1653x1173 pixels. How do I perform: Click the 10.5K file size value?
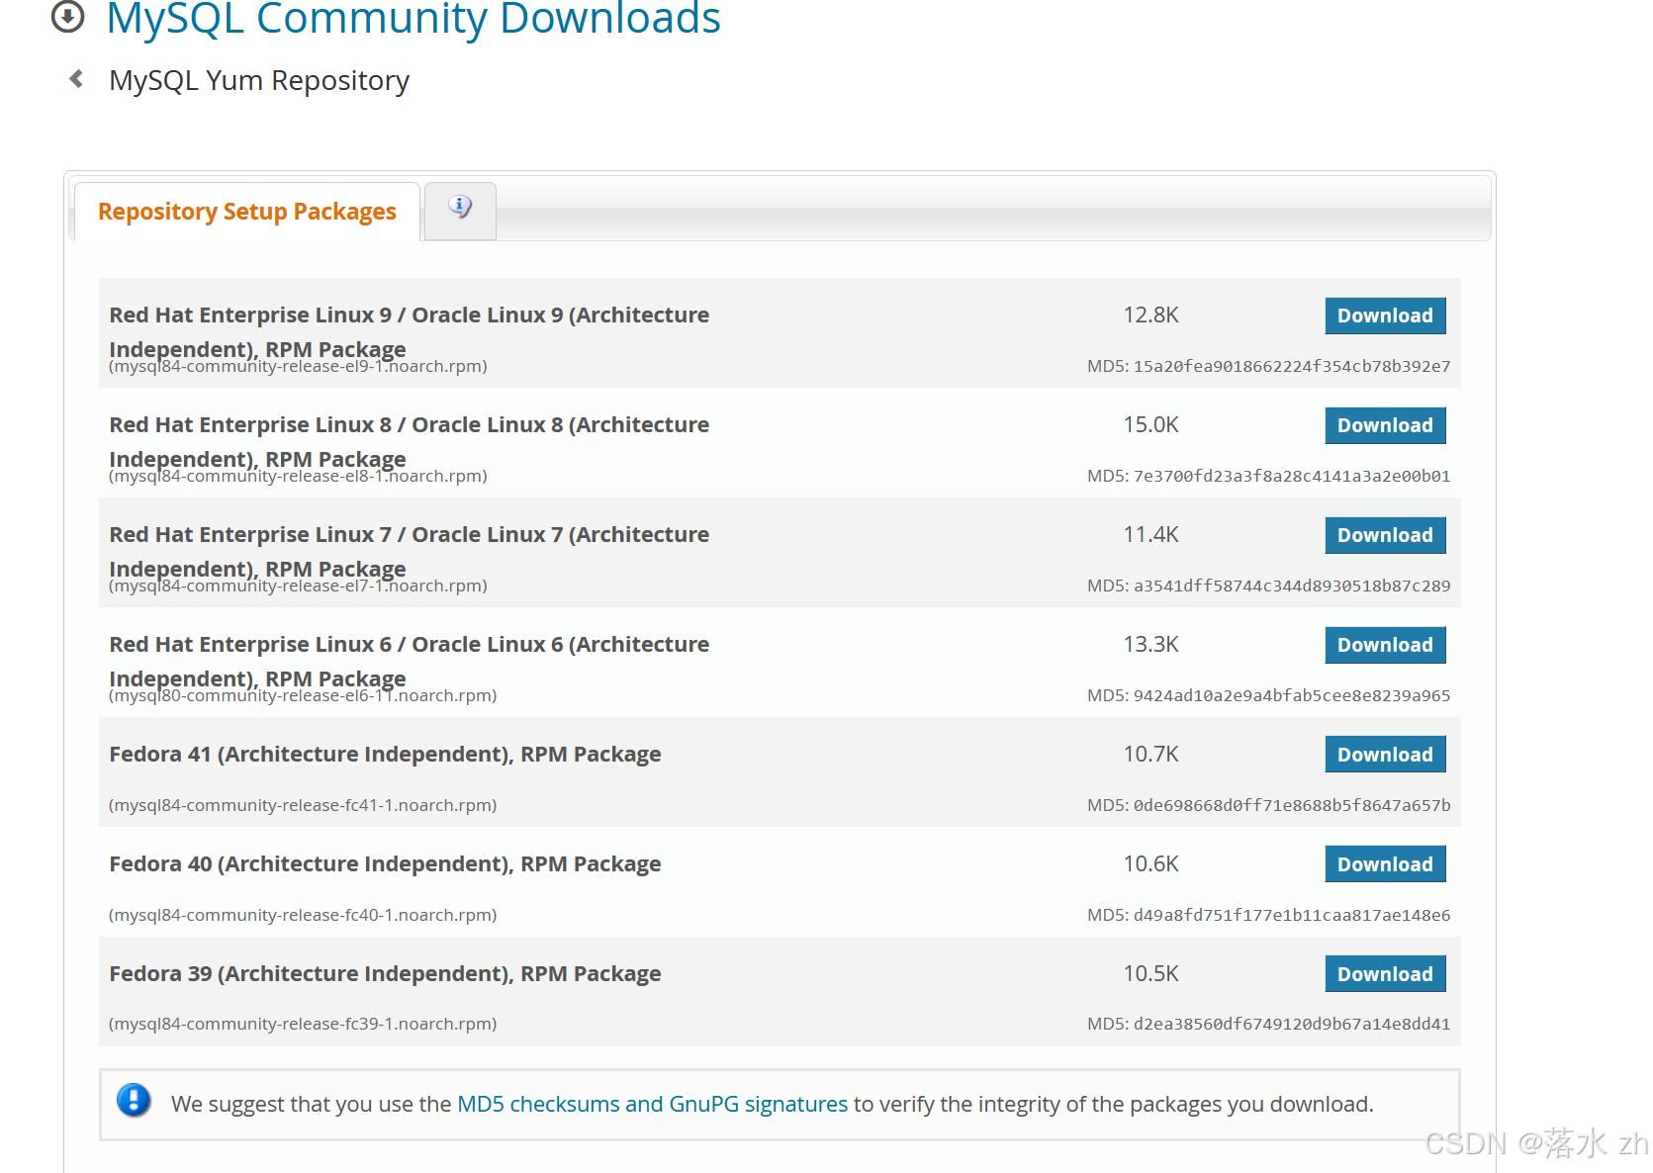[1150, 974]
